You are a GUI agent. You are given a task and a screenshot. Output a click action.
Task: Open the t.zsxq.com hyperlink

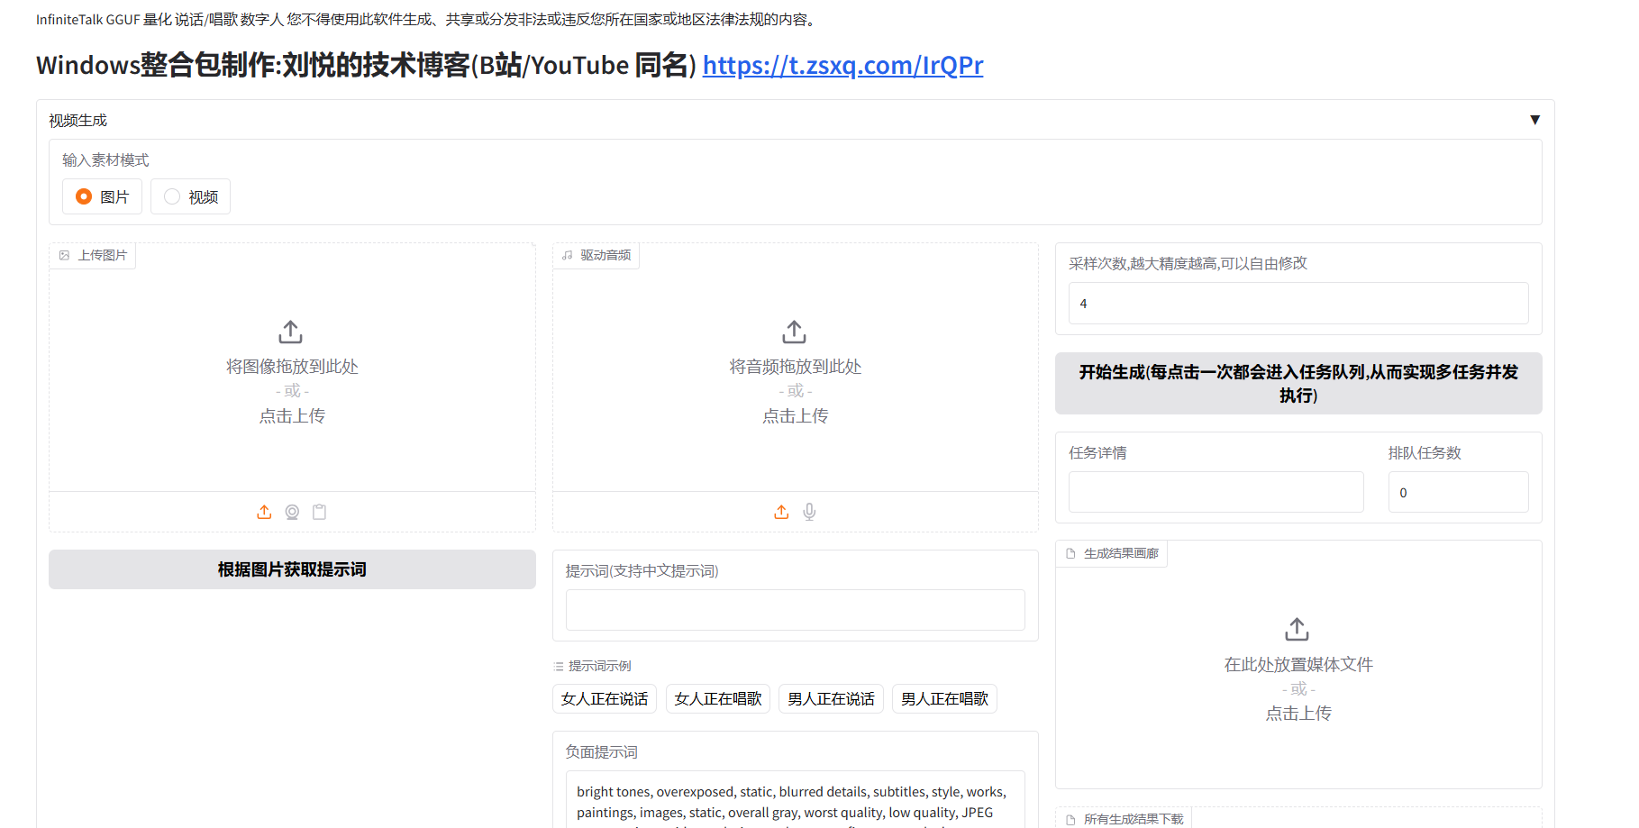(842, 65)
